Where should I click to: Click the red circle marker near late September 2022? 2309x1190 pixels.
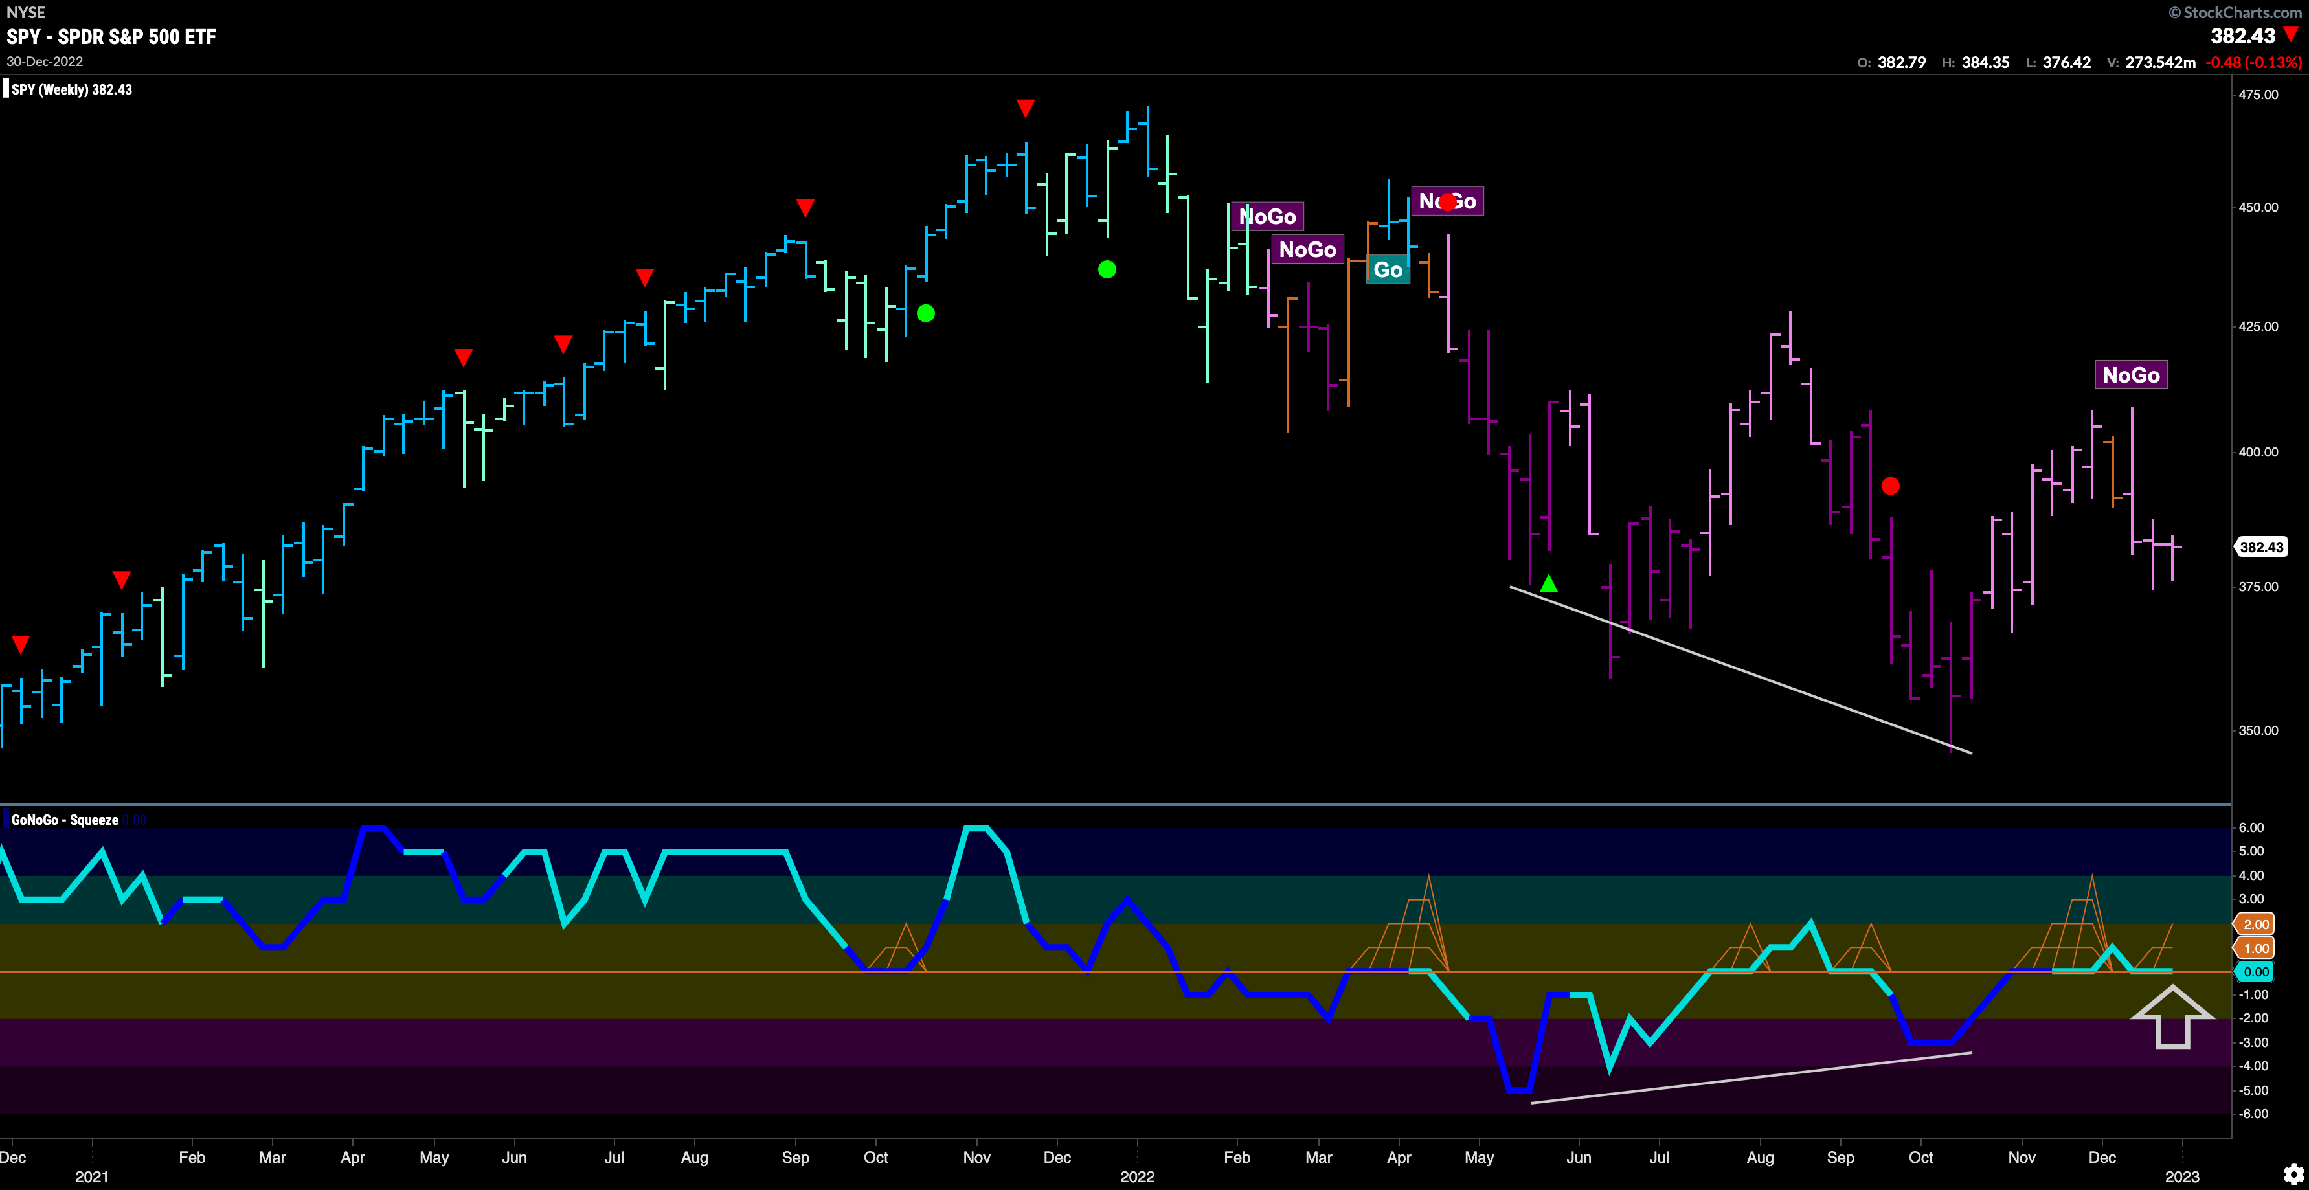(x=1891, y=486)
